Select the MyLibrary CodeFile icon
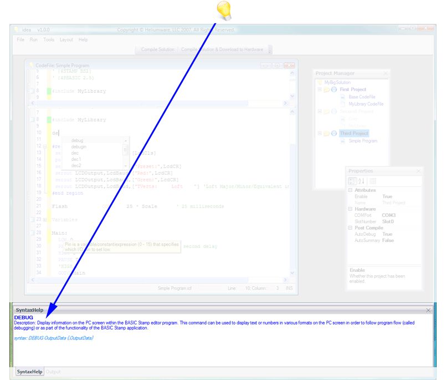Viewport: 446px width, 380px height. (x=343, y=104)
